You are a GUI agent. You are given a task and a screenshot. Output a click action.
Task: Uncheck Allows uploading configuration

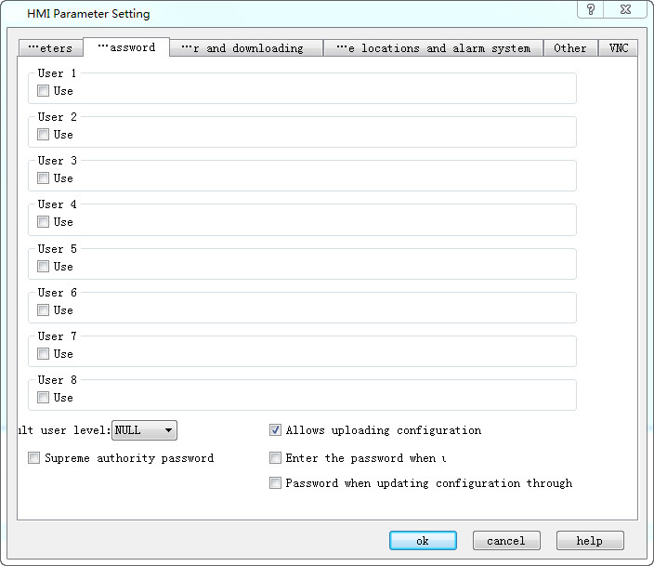[275, 430]
